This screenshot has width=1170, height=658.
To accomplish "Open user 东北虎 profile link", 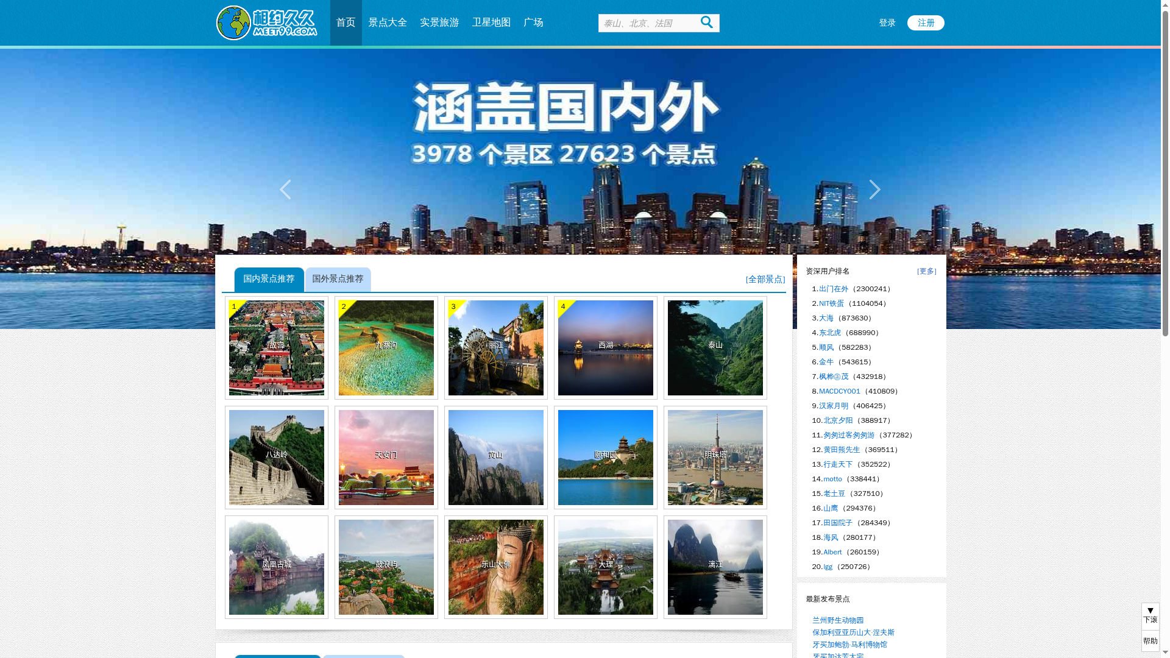I will pyautogui.click(x=830, y=333).
